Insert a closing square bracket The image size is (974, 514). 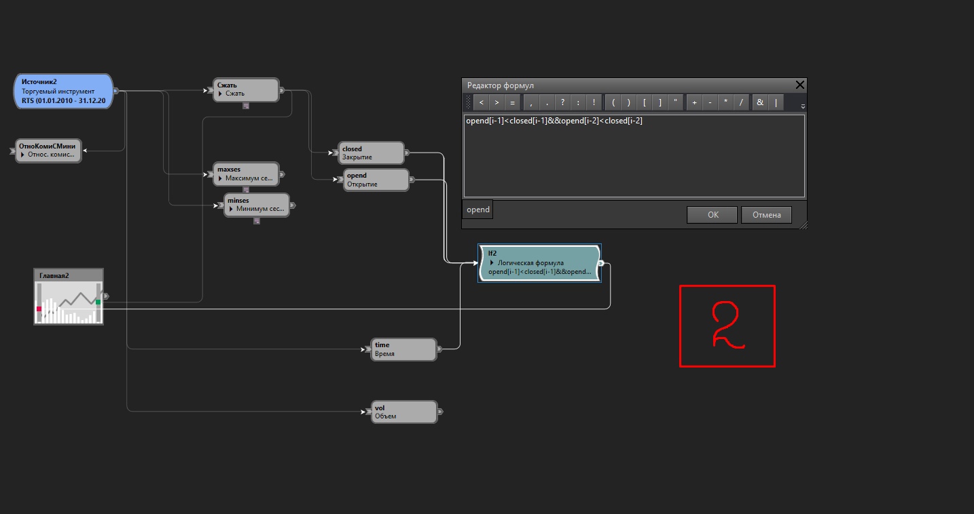point(660,102)
